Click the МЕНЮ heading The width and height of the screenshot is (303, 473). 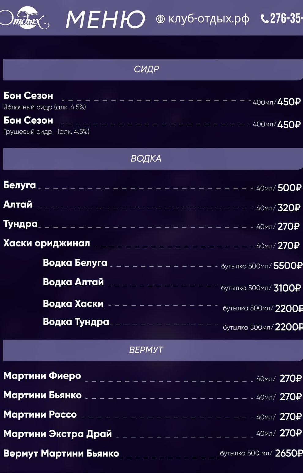[x=105, y=20]
